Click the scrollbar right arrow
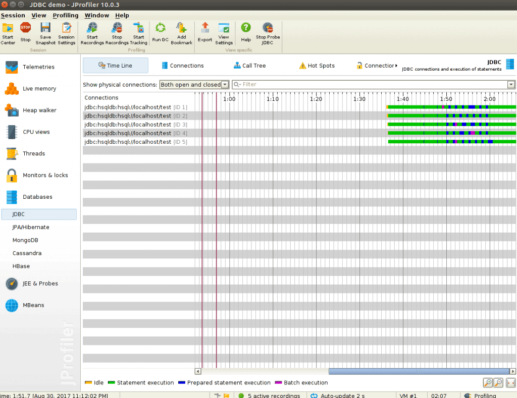The width and height of the screenshot is (517, 398). point(513,371)
